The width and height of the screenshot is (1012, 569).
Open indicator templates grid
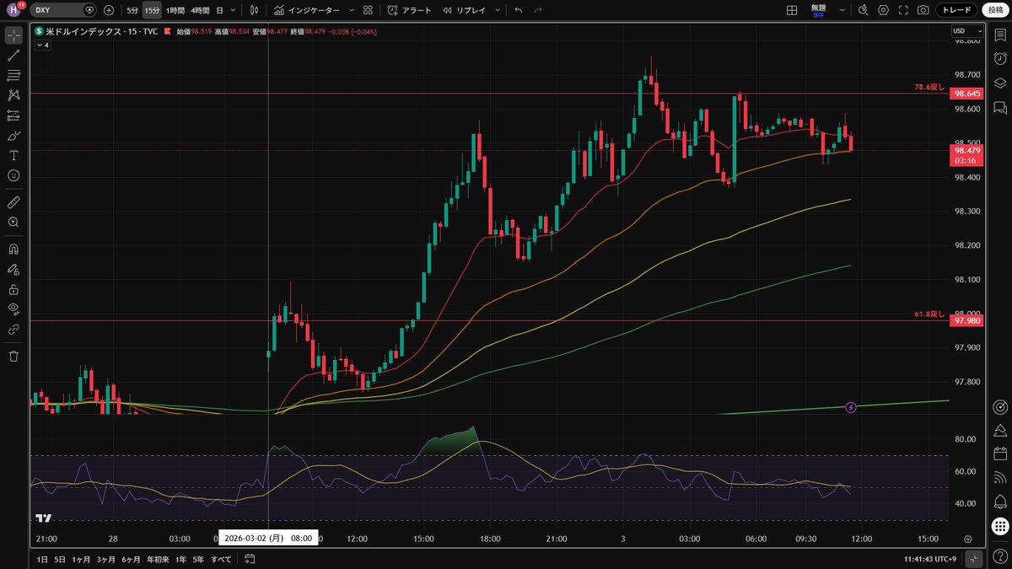(x=367, y=10)
